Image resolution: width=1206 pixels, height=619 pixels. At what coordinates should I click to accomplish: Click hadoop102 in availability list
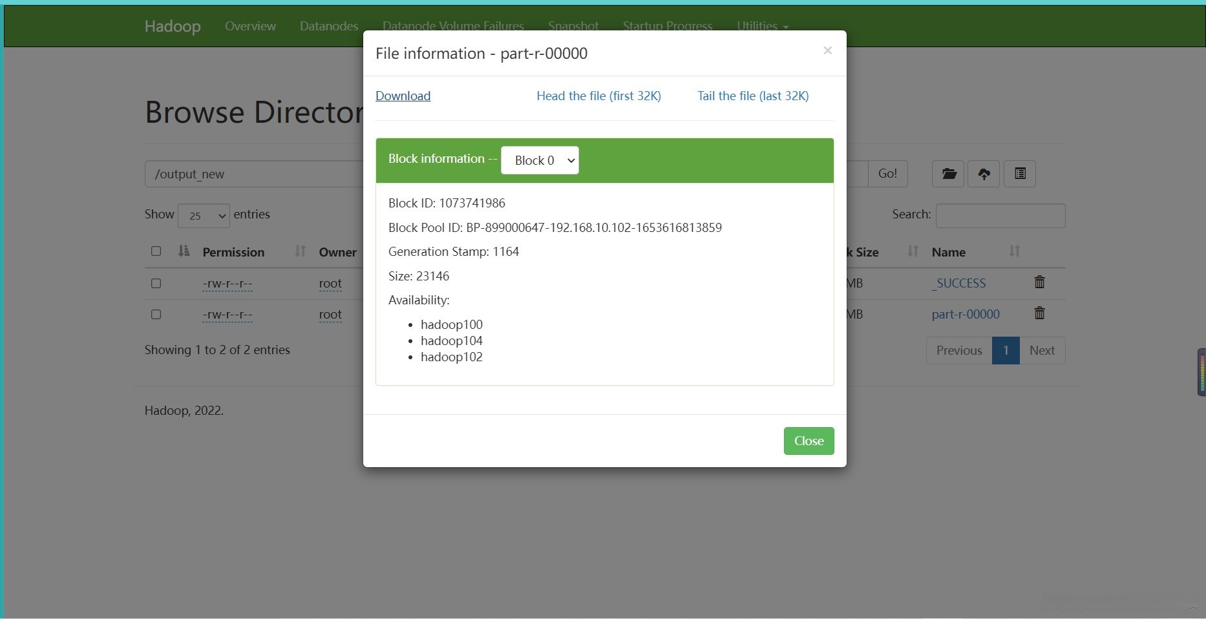point(452,357)
